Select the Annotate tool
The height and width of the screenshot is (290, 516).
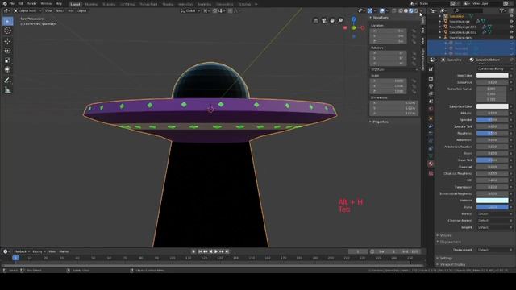7,81
